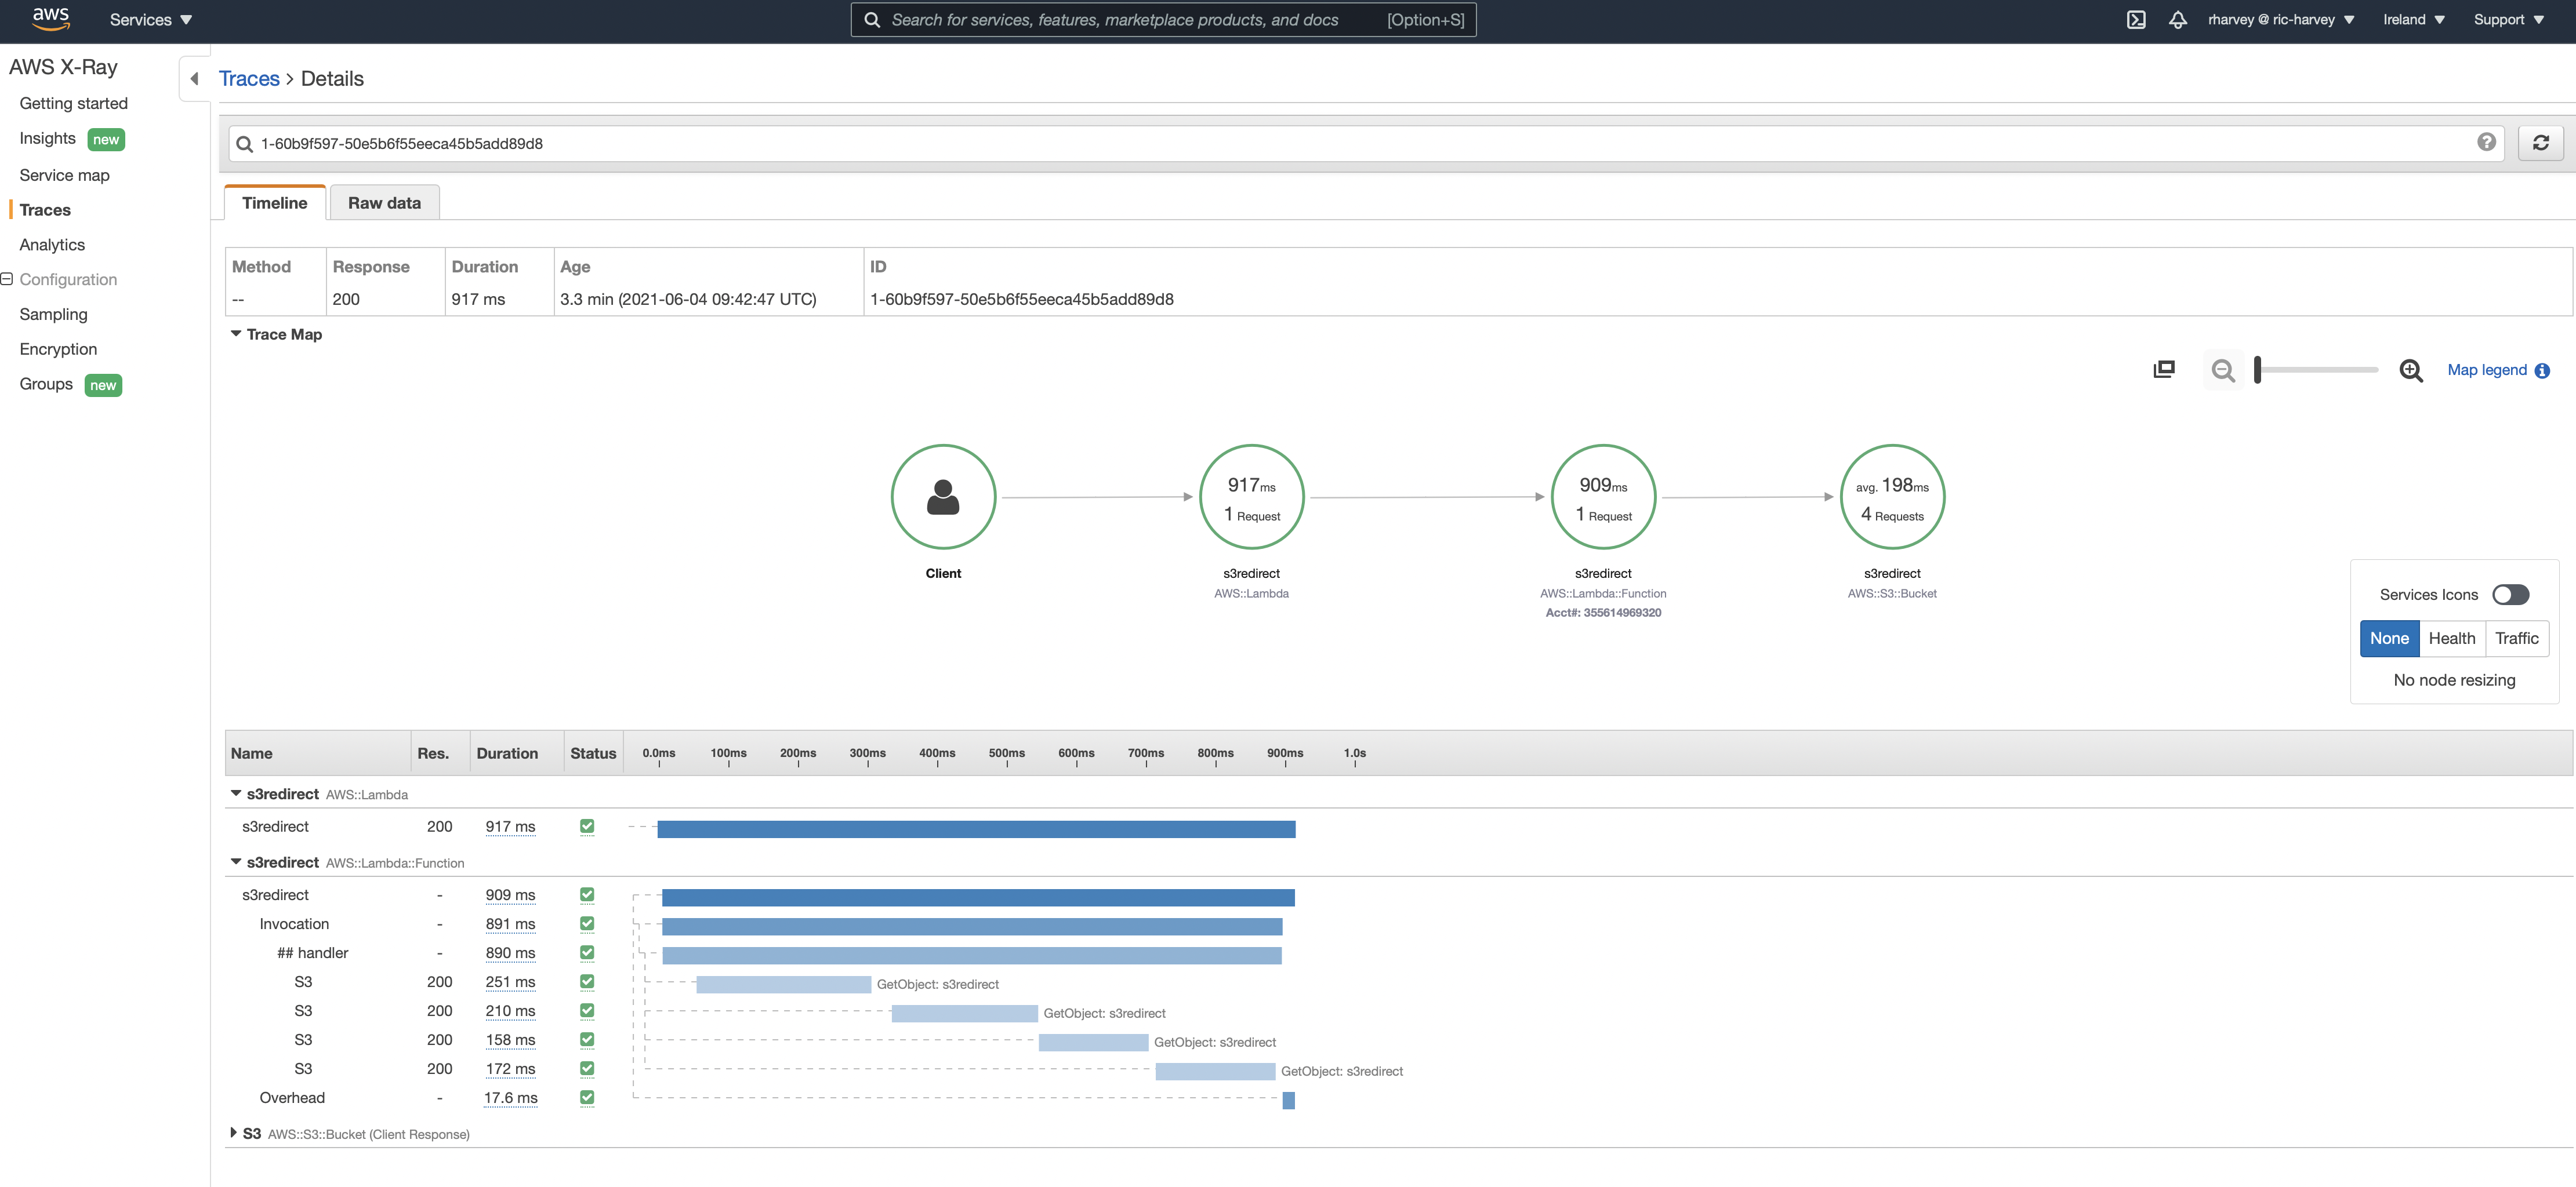Expand the S3 AWS::S3::Bucket segment row
This screenshot has width=2576, height=1187.
click(234, 1133)
